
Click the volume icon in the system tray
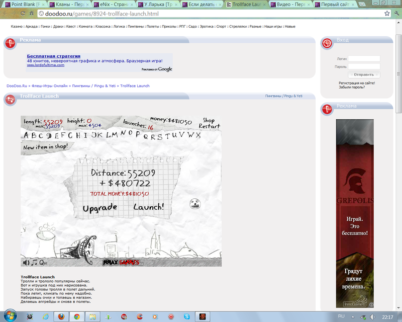[x=373, y=317]
